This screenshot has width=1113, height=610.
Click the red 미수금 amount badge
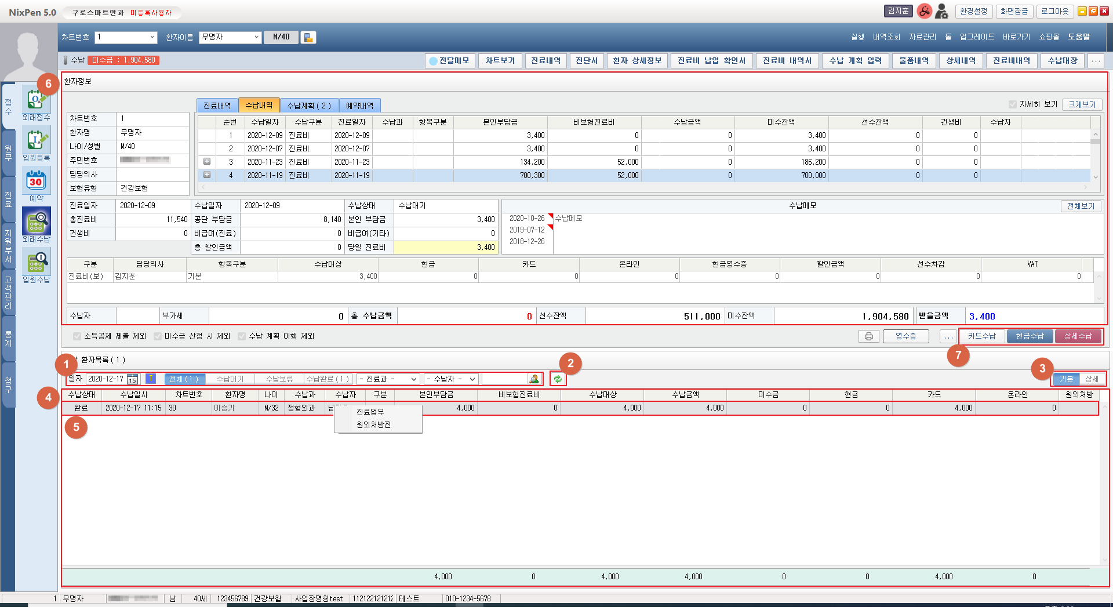pyautogui.click(x=124, y=60)
